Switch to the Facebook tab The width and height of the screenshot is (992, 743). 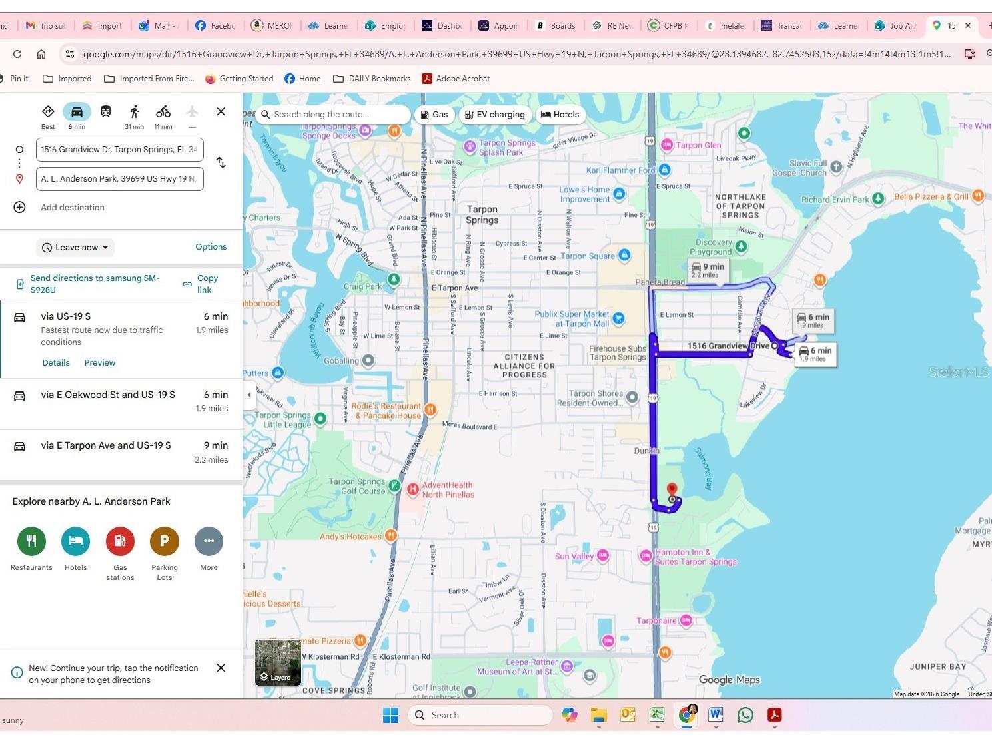[216, 26]
